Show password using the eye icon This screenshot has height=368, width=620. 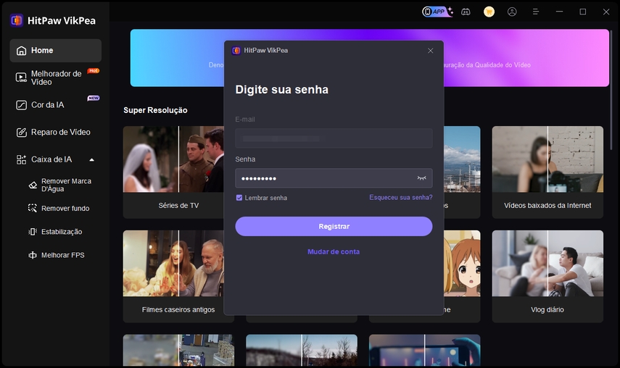coord(421,178)
